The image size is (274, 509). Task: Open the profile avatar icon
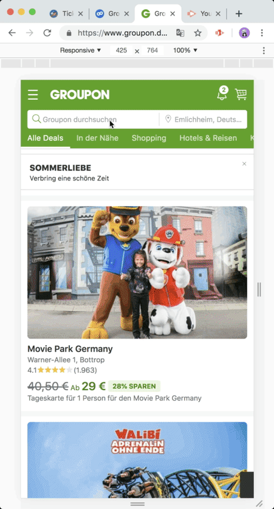coord(244,33)
